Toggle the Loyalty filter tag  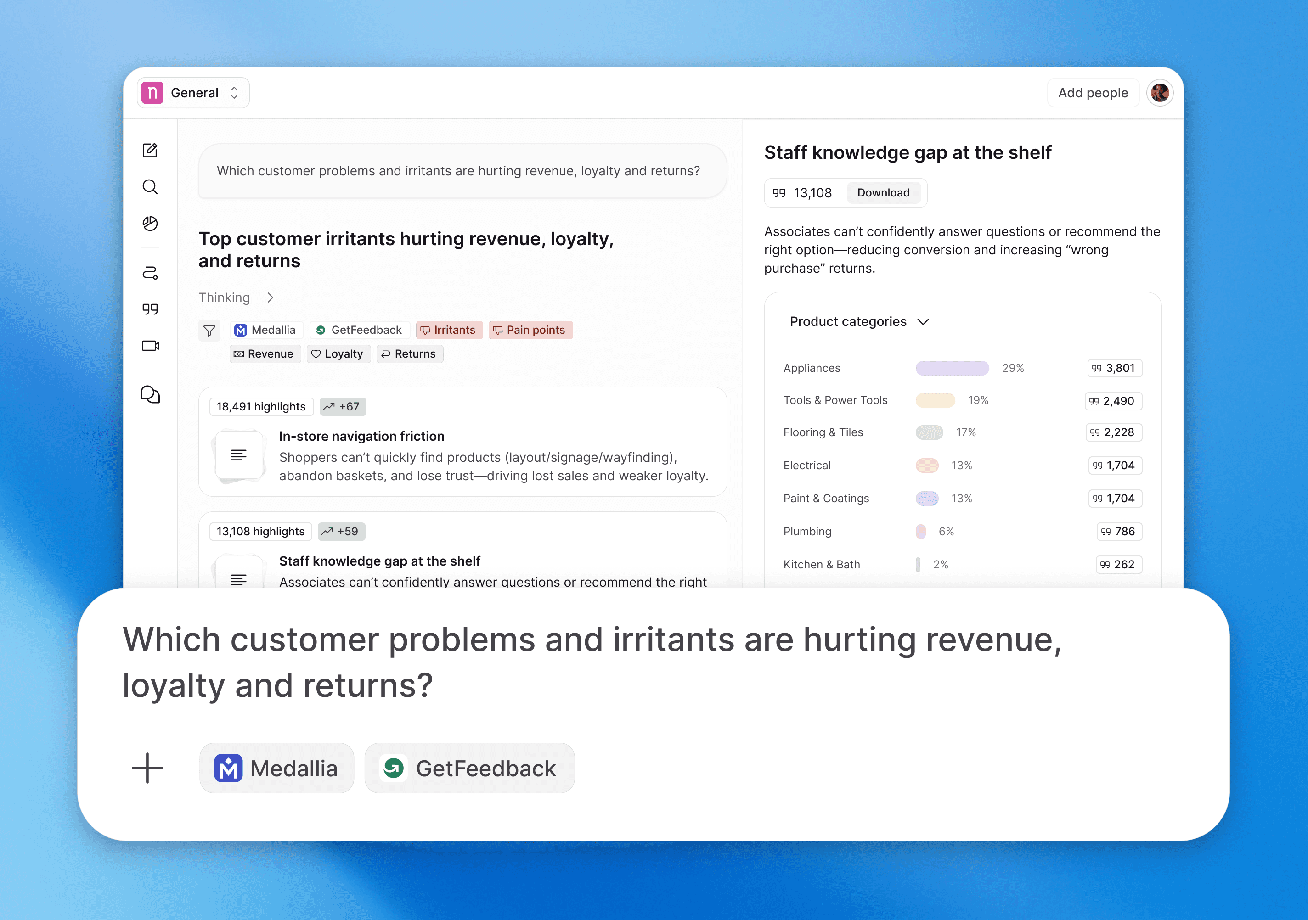pos(338,354)
